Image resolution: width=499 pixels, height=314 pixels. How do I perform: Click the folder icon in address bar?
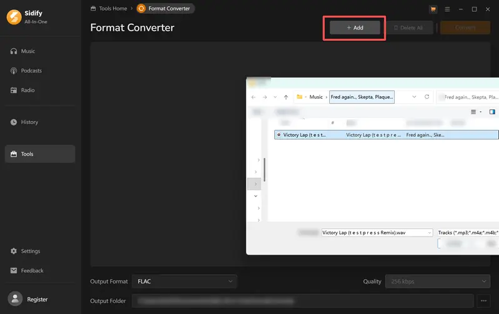300,97
